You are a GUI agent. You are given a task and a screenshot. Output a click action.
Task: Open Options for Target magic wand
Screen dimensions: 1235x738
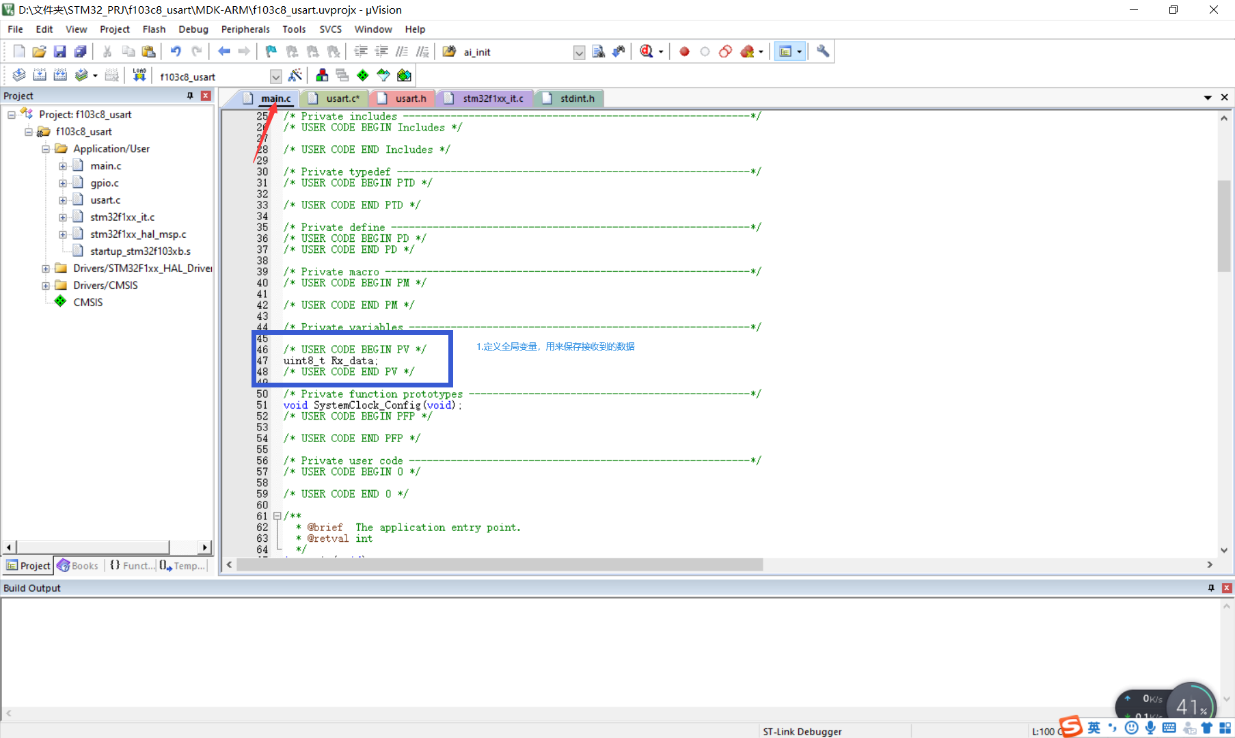[x=295, y=76]
